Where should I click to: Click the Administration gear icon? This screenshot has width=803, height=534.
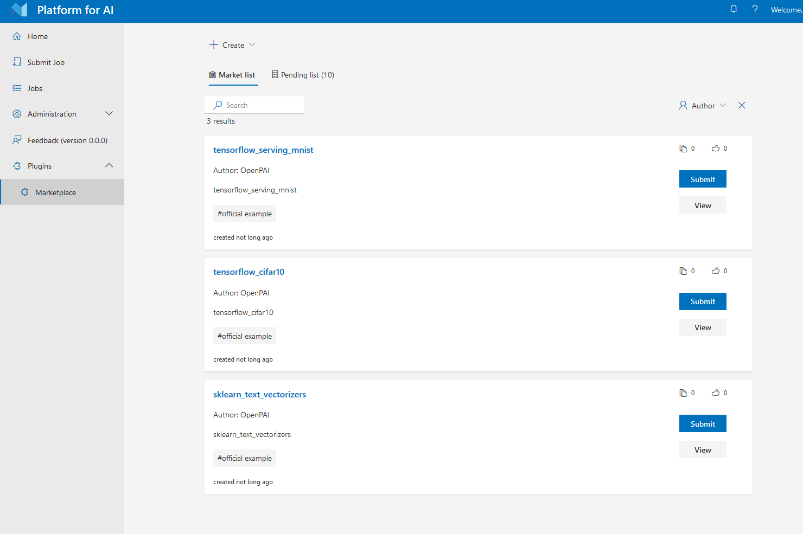pyautogui.click(x=17, y=114)
